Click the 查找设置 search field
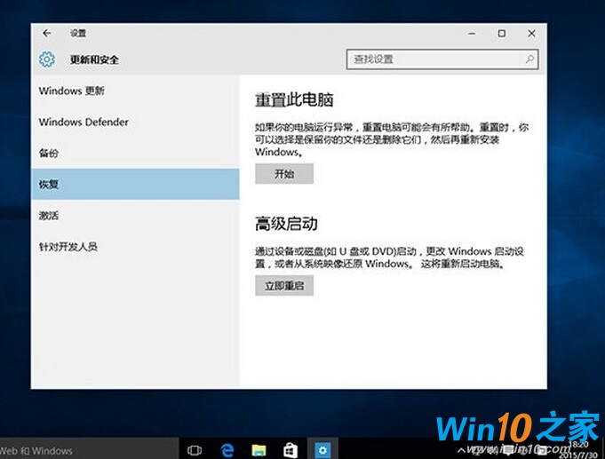 click(442, 59)
